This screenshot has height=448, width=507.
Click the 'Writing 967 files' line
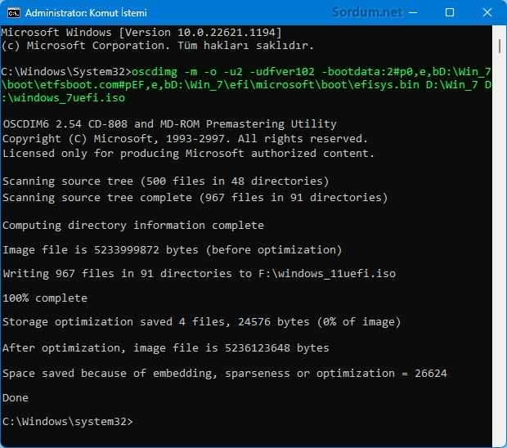(x=200, y=273)
